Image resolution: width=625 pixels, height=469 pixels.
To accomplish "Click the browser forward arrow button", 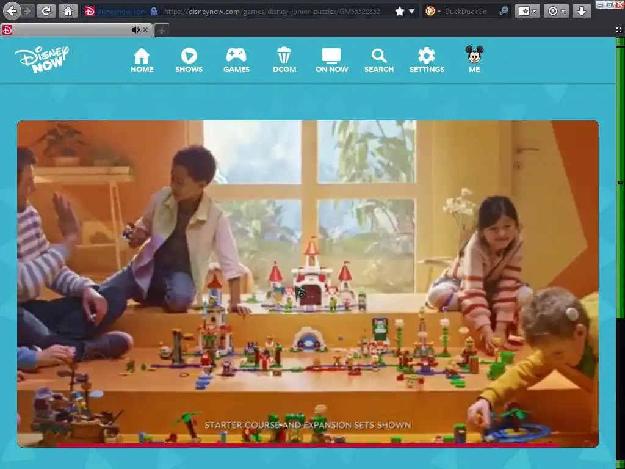I will point(28,11).
